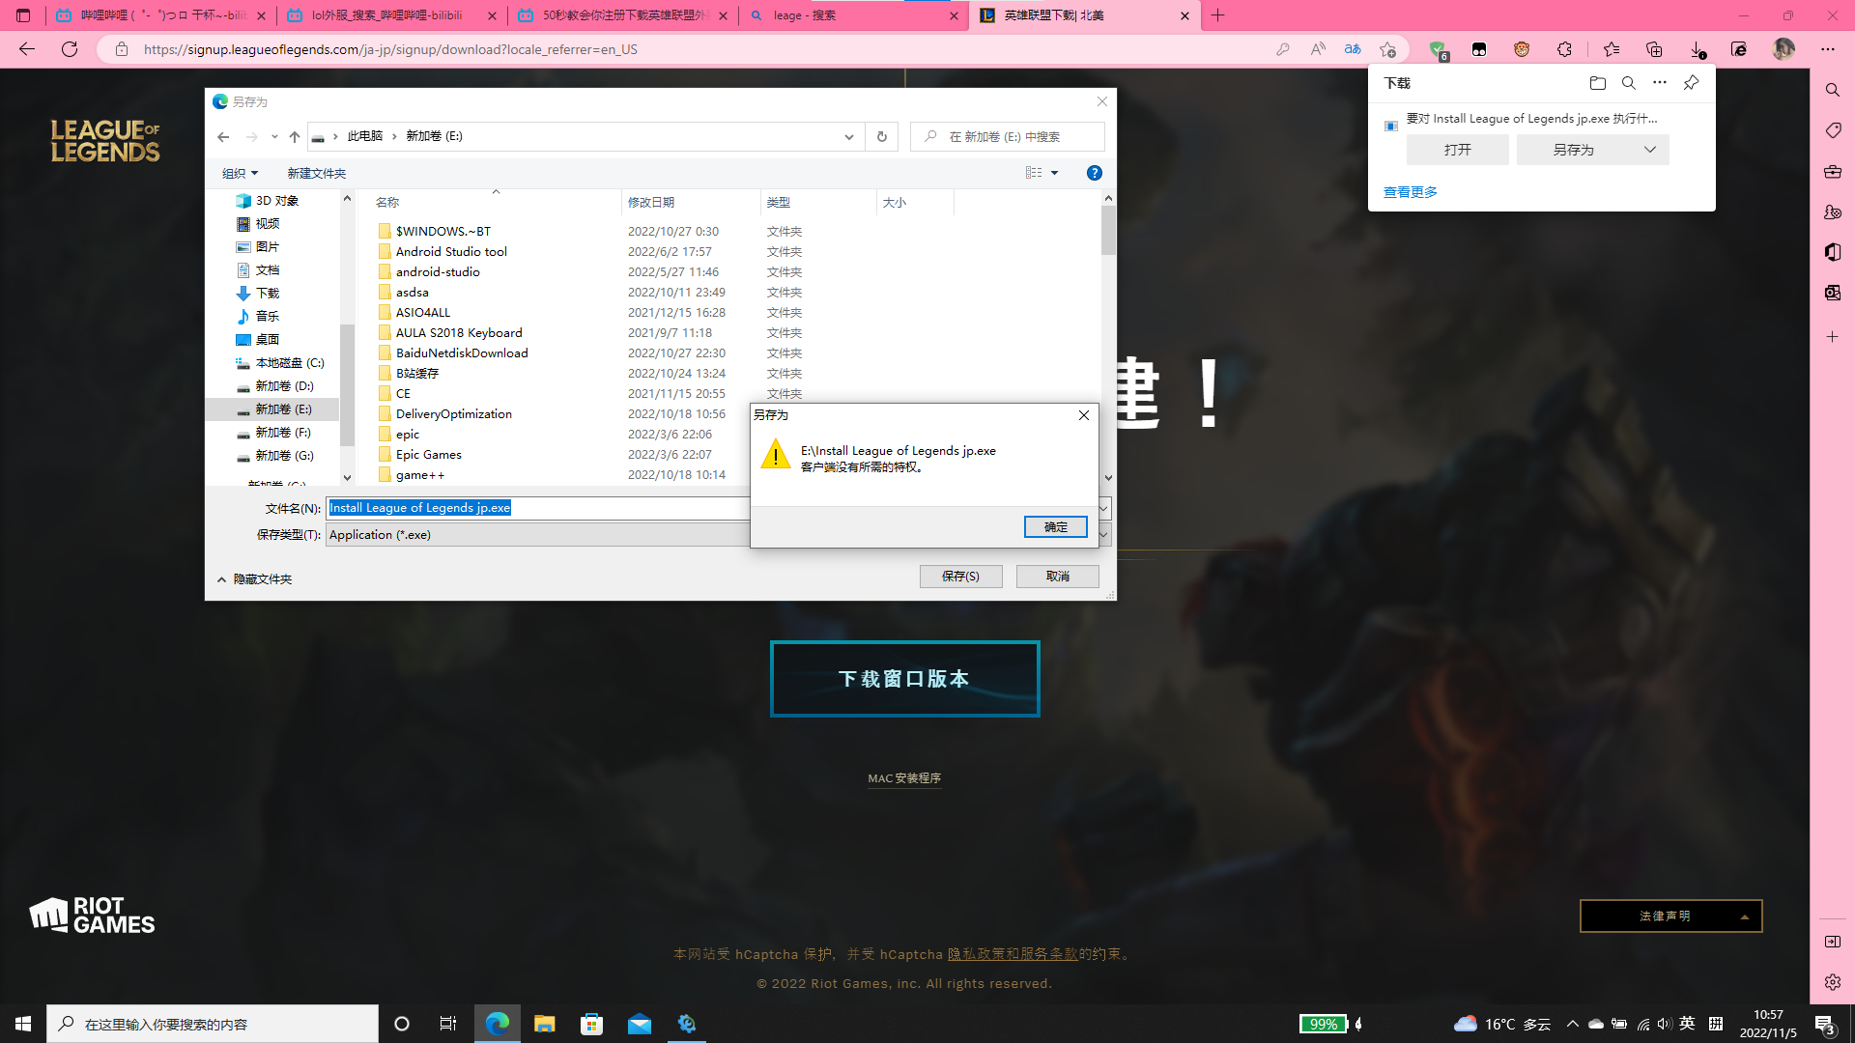Viewport: 1855px width, 1043px height.
Task: Open 查看更多 link in downloads
Action: coord(1411,192)
